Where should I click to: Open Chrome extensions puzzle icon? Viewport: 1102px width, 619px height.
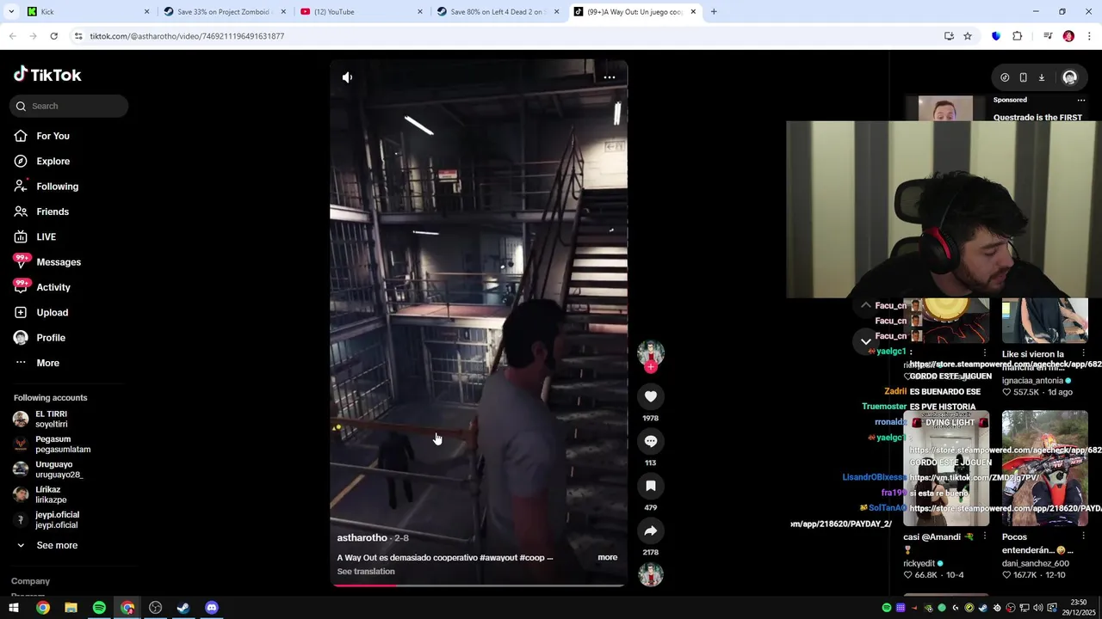[1018, 36]
